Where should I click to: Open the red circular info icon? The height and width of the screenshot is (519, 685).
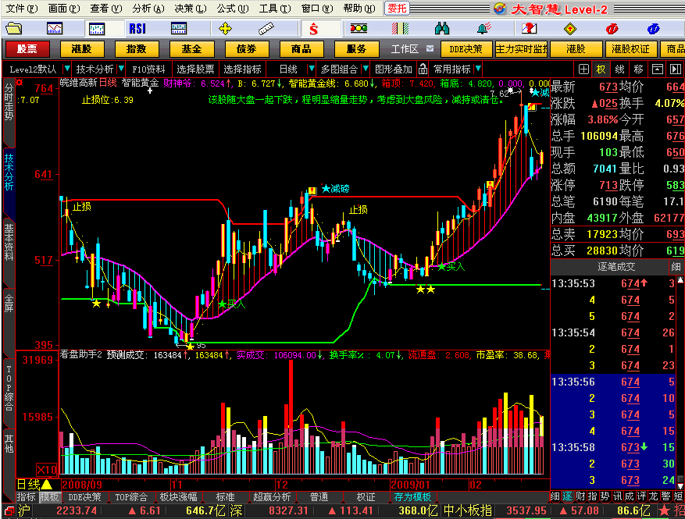612,29
